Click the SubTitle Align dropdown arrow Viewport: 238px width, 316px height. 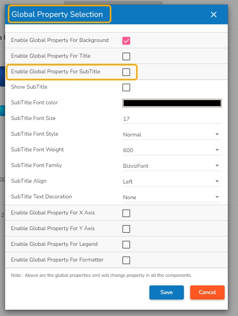coord(217,182)
